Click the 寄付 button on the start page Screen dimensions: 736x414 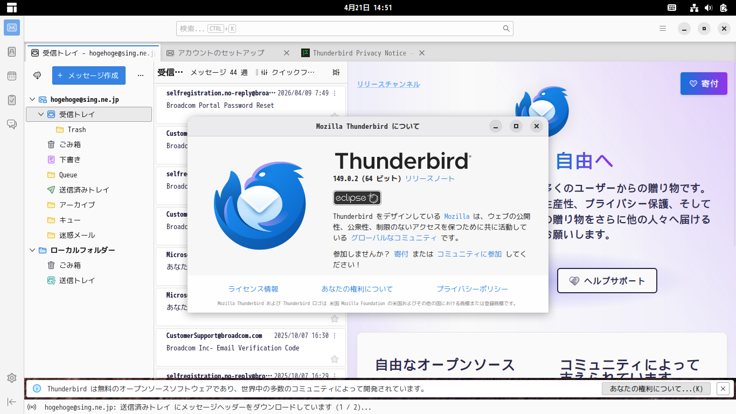point(704,84)
